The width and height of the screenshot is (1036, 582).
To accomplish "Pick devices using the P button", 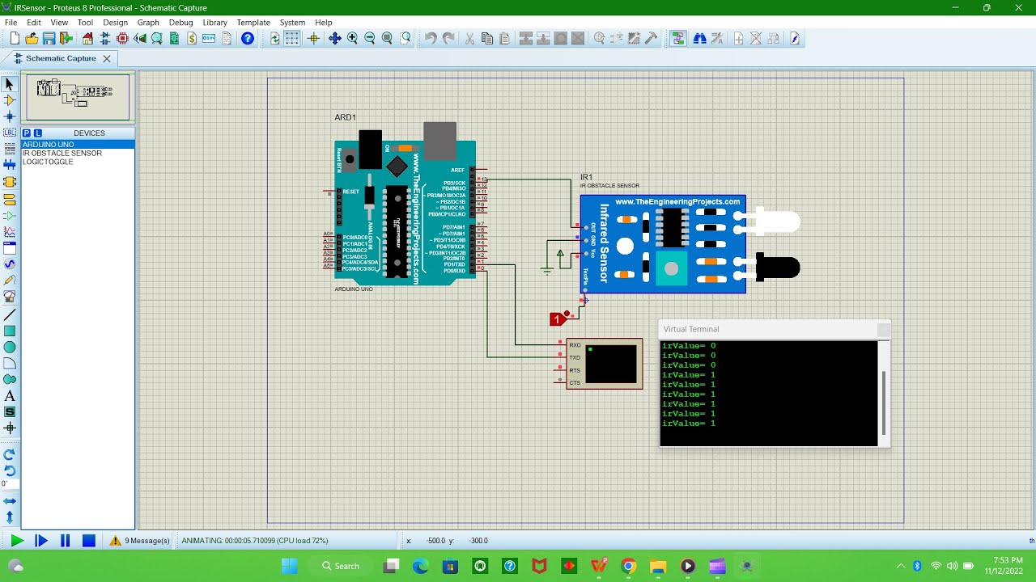I will pyautogui.click(x=26, y=133).
